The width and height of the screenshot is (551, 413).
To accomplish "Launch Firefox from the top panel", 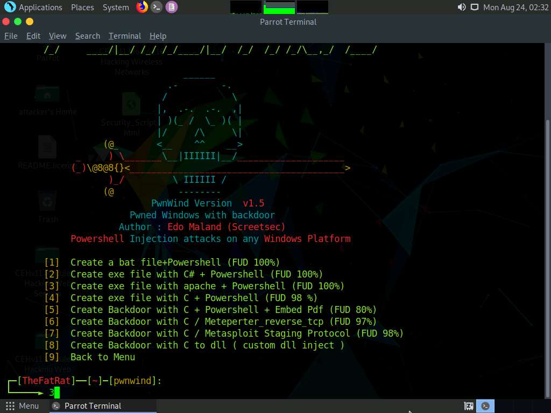I will [142, 7].
